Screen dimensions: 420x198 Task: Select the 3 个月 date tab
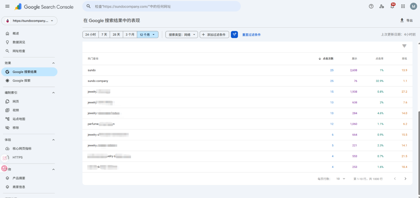(130, 34)
